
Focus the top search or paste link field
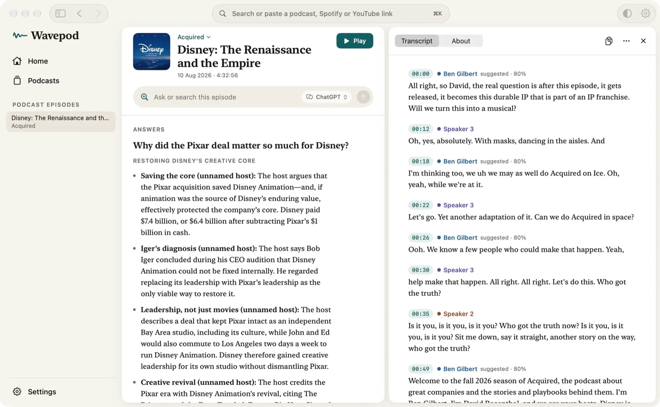(x=331, y=14)
